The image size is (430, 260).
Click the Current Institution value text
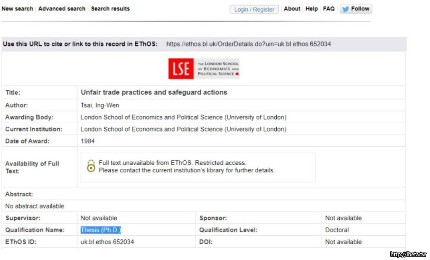pyautogui.click(x=183, y=129)
